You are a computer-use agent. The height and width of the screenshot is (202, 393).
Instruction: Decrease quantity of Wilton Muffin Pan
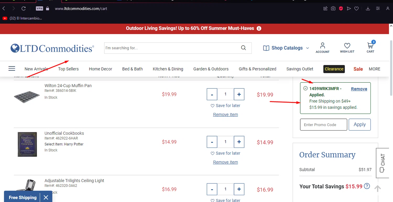click(212, 94)
